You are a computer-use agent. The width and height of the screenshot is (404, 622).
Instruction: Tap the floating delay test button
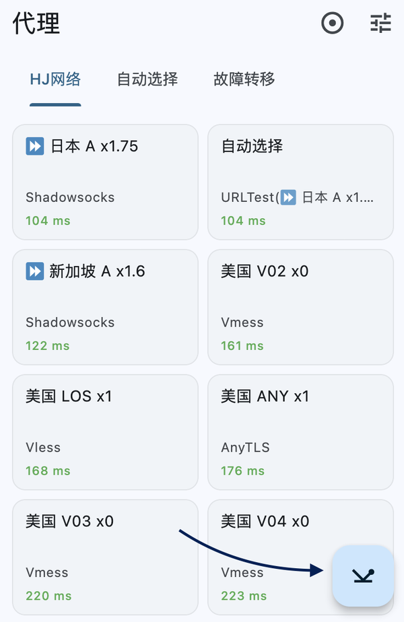(x=363, y=576)
